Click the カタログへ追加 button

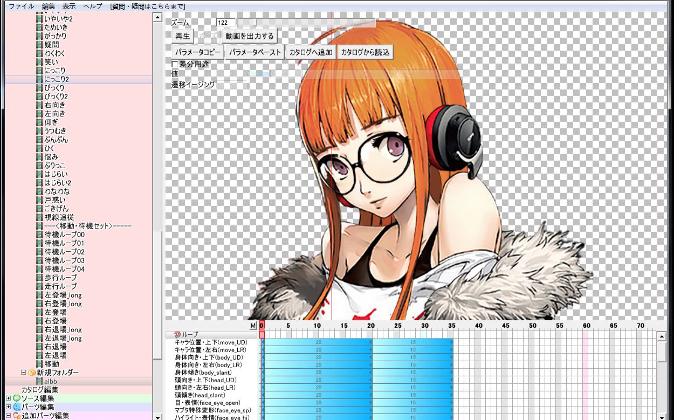pos(311,52)
